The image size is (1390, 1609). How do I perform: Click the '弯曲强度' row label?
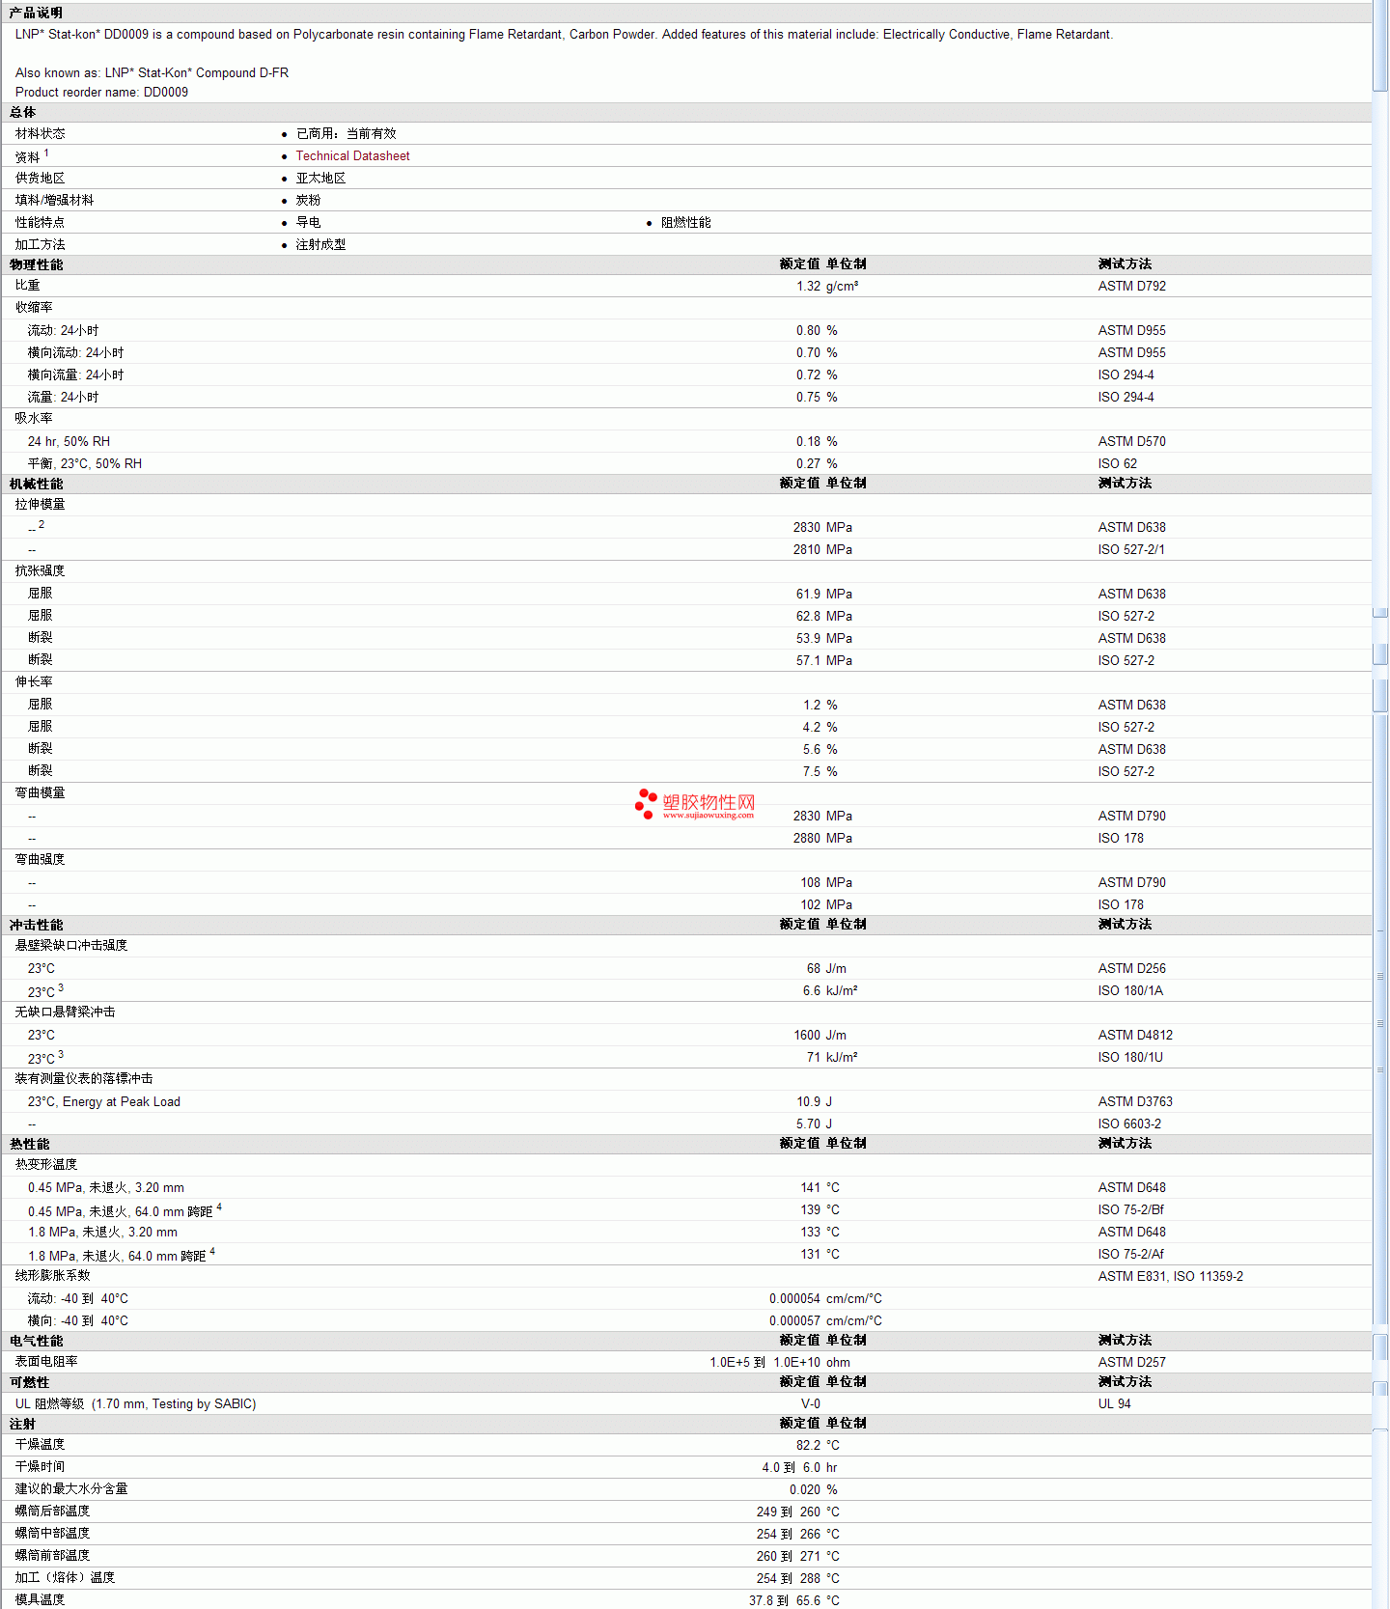[x=40, y=859]
